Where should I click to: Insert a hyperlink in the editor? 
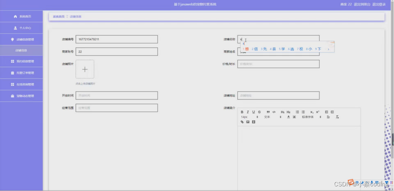(x=242, y=122)
